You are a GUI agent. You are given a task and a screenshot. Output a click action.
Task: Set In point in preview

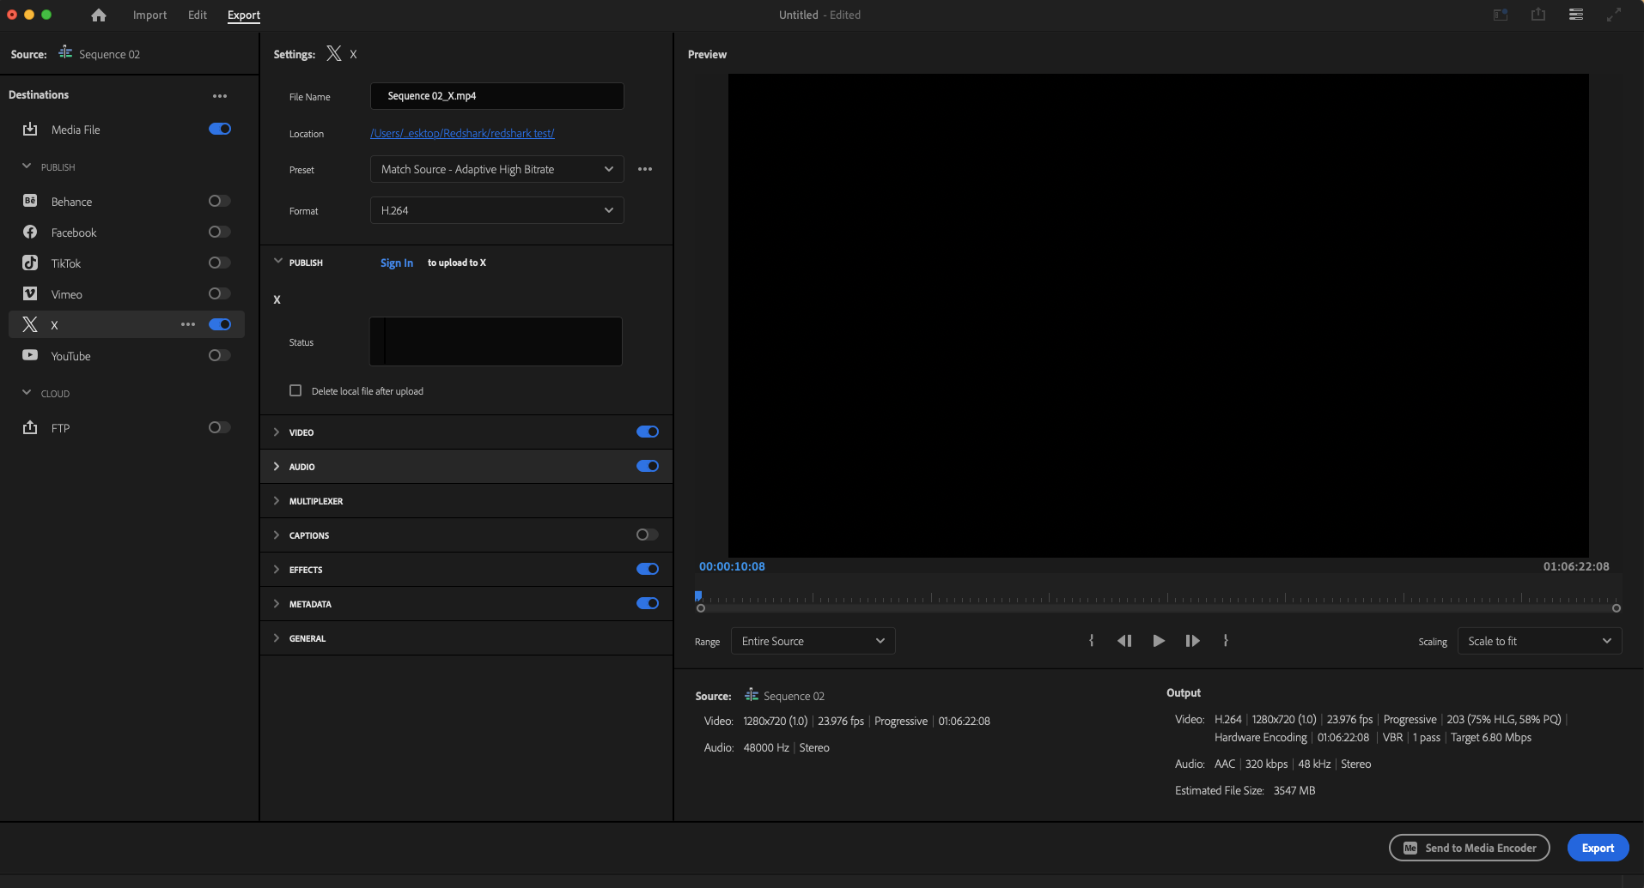pos(1092,641)
